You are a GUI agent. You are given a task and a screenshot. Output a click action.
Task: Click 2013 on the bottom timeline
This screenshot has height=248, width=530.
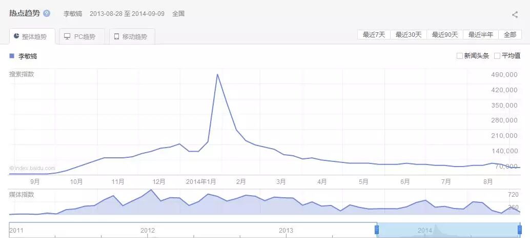click(286, 231)
